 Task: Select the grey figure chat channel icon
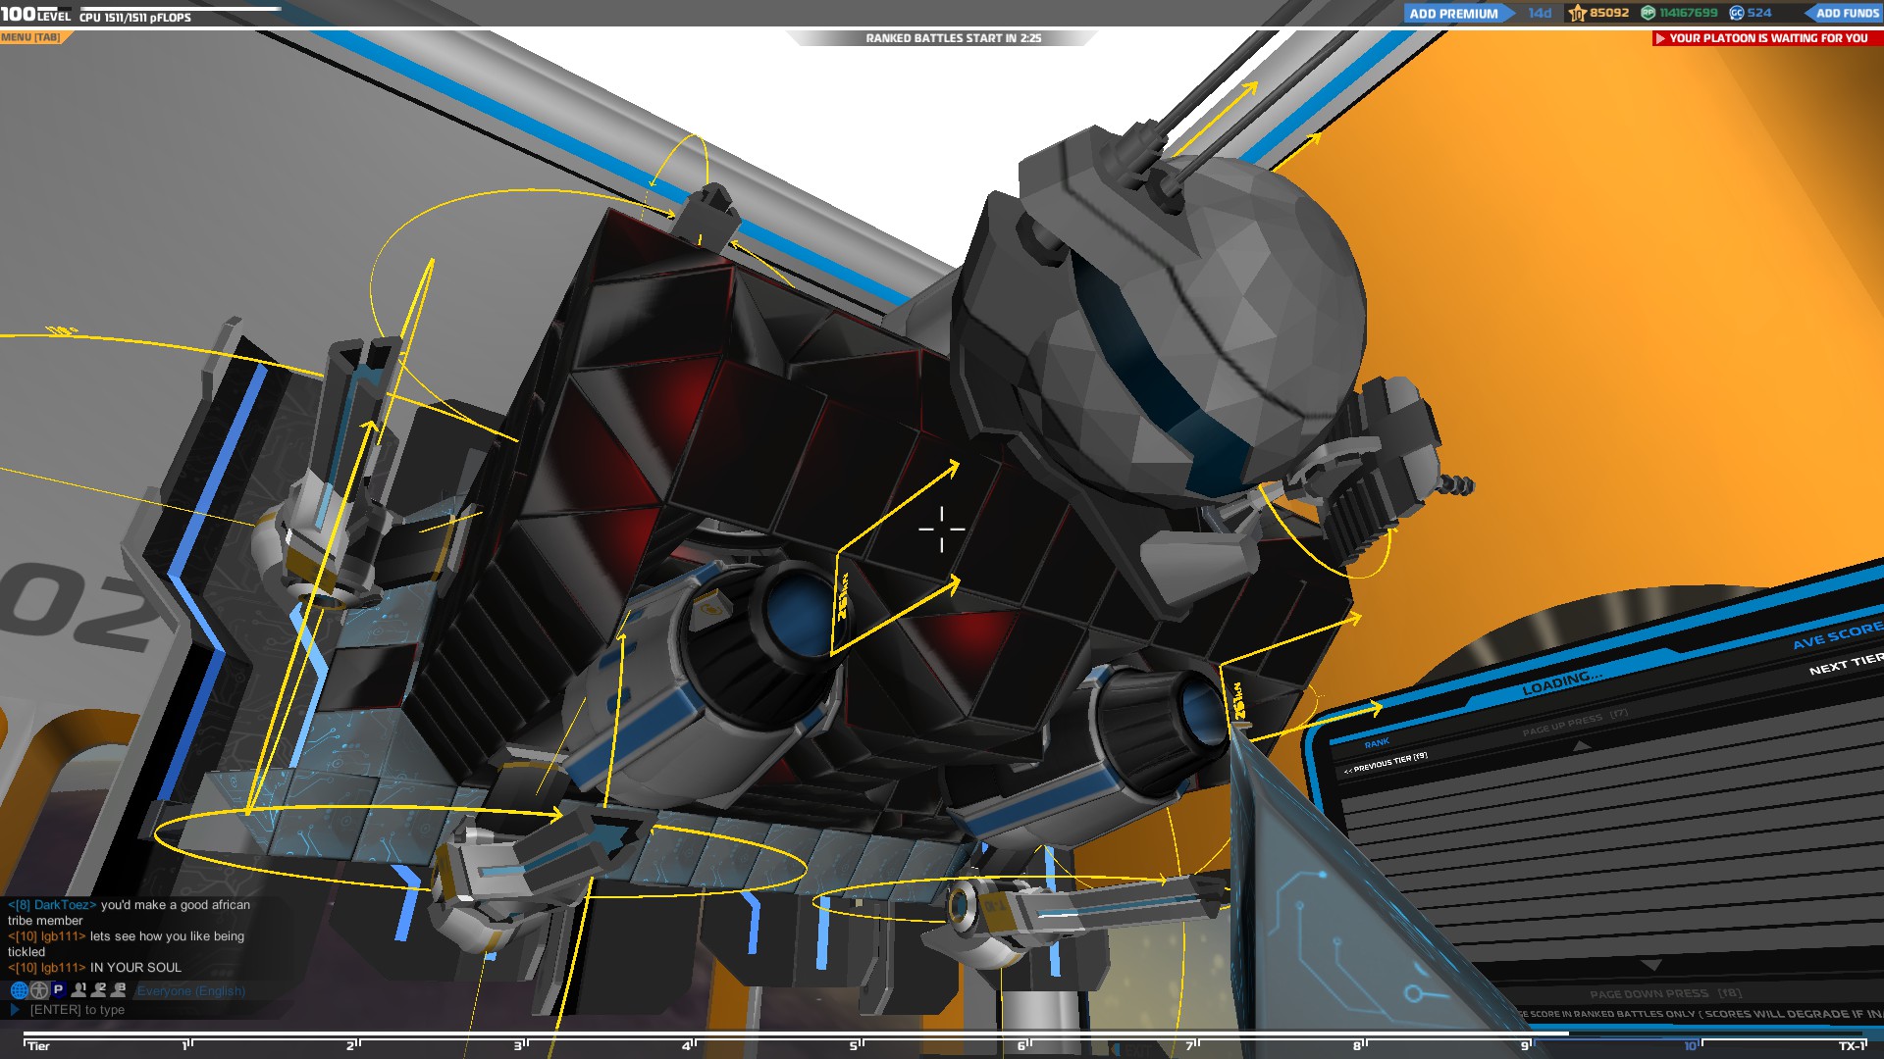pos(38,990)
